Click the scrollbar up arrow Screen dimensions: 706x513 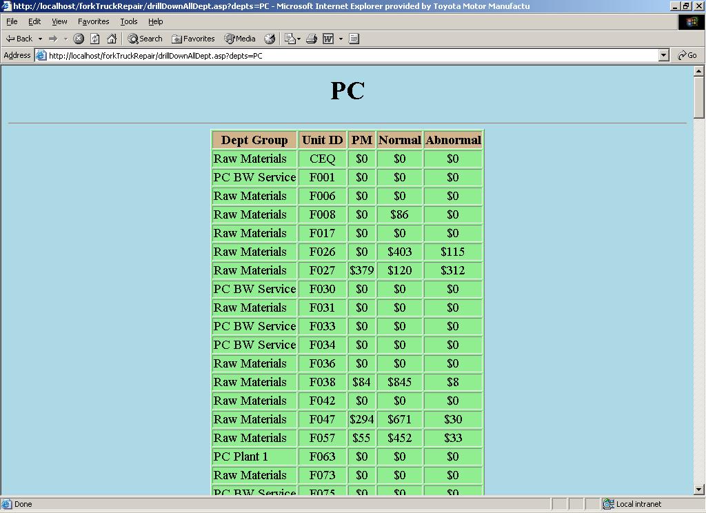(699, 71)
